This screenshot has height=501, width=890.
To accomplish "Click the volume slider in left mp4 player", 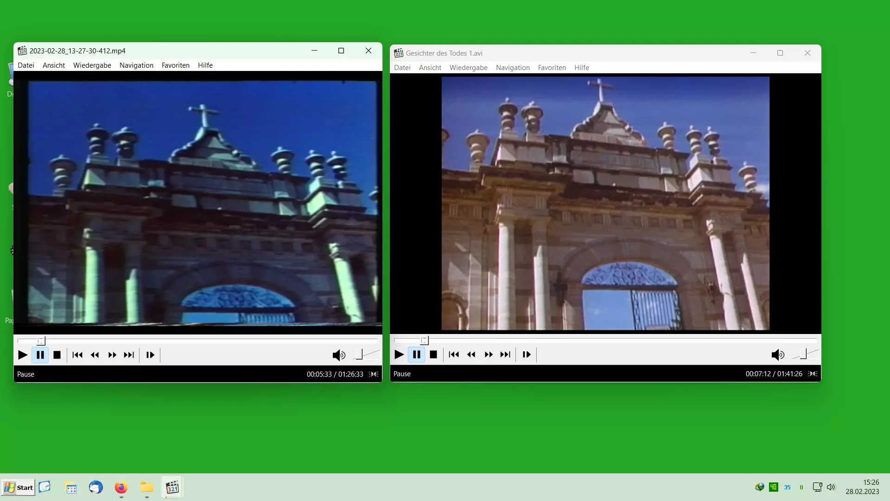I will 367,355.
